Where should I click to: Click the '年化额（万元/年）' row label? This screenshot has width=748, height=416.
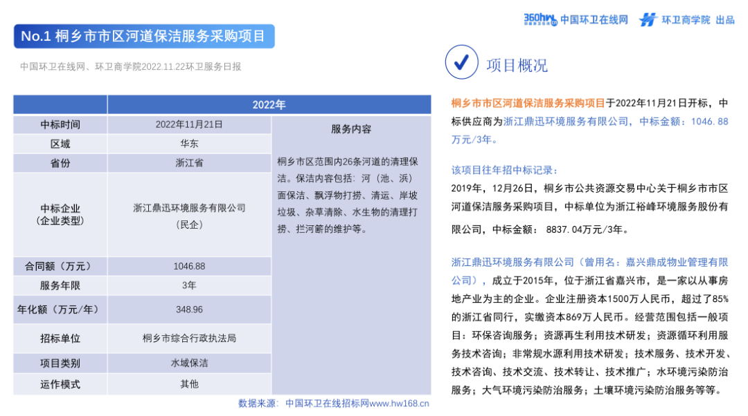click(x=60, y=310)
